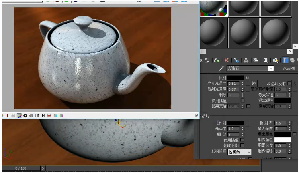Toggle the histogram icon in frame buffer toolbar
Viewport: 299px width, 173px height.
[x=13, y=115]
